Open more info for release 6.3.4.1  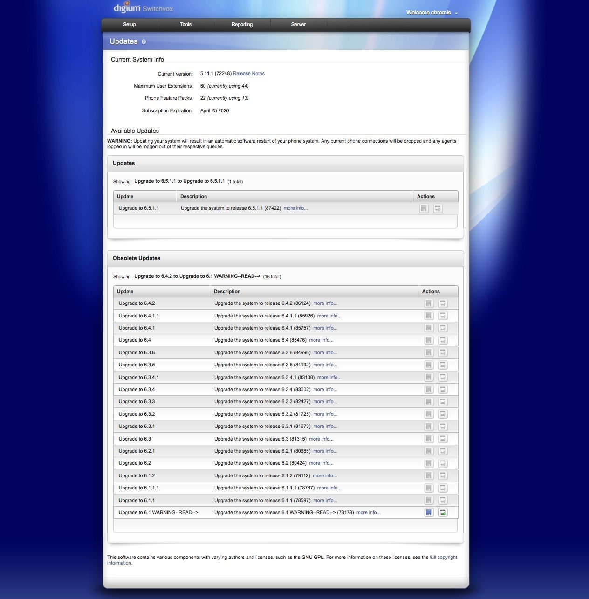(x=329, y=377)
